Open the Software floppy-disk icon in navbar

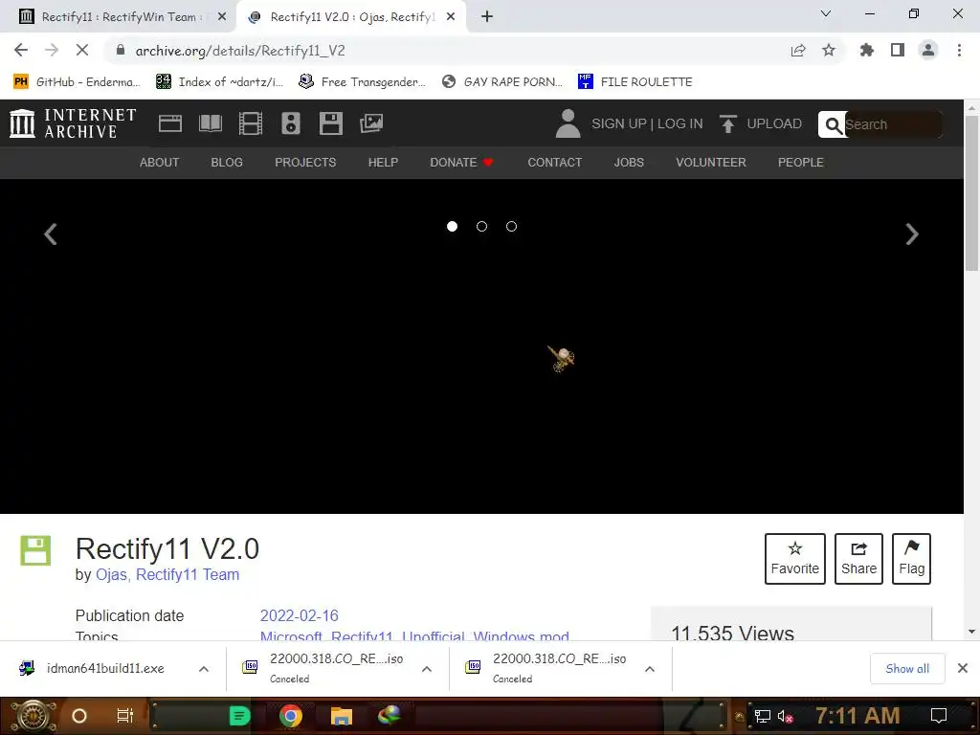click(x=330, y=123)
